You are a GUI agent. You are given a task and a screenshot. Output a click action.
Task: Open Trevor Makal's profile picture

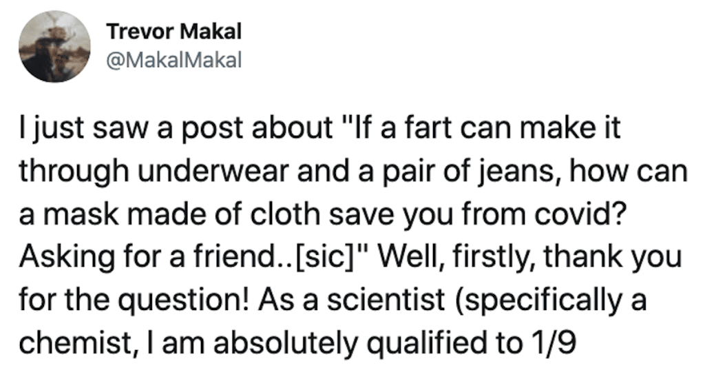54,47
